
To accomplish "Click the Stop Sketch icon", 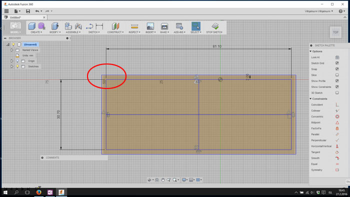I will [215, 26].
